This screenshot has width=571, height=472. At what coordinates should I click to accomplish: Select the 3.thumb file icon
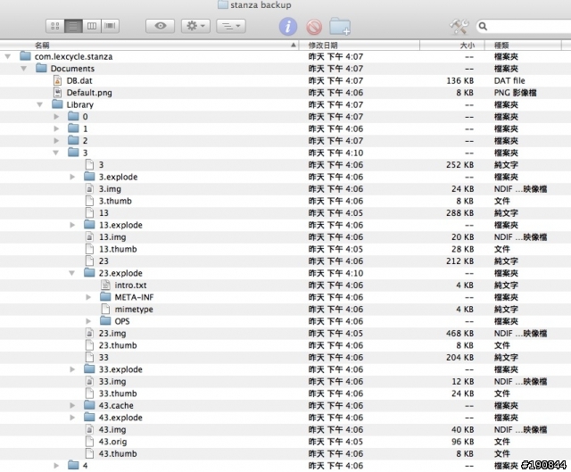pos(89,201)
